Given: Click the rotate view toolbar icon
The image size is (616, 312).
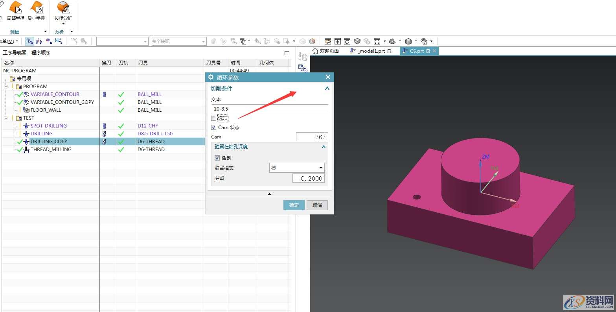Looking at the screenshot, I should click(x=347, y=41).
